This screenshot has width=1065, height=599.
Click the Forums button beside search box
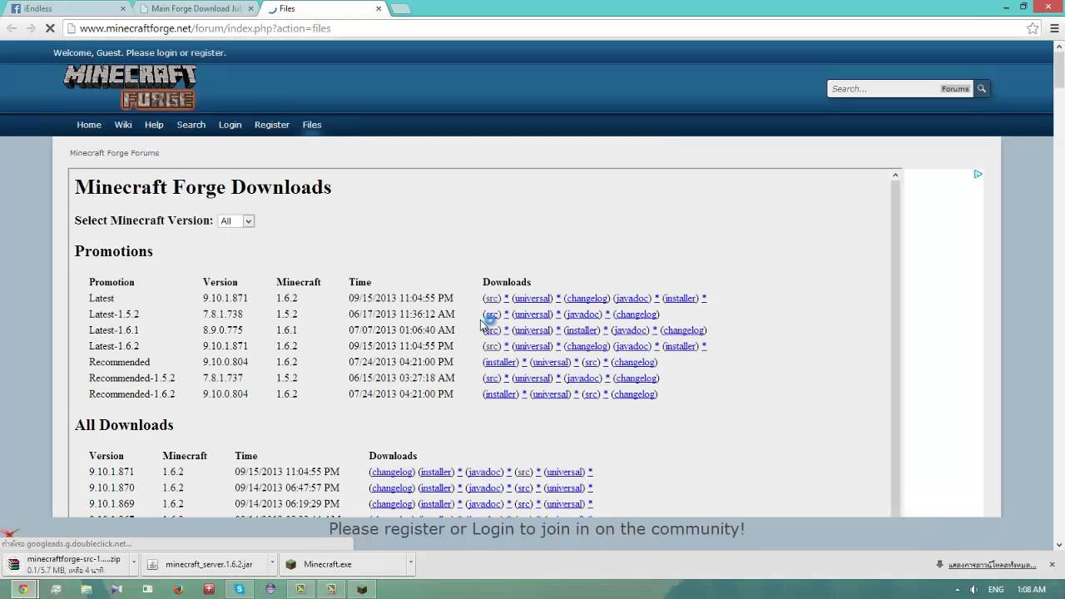955,89
